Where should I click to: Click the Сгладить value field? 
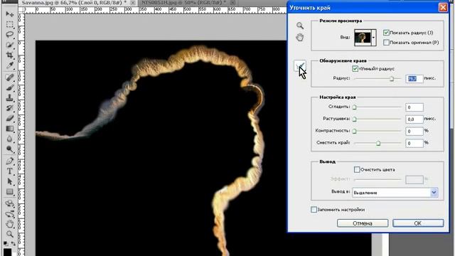414,107
